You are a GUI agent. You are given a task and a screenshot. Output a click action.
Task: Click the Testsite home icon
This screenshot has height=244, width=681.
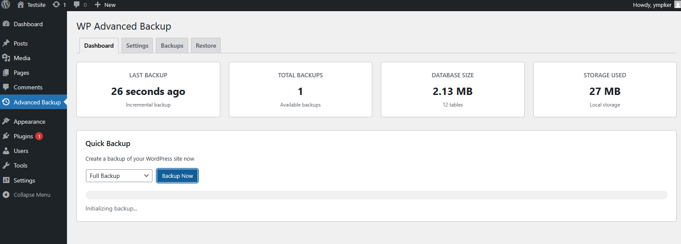[x=21, y=5]
